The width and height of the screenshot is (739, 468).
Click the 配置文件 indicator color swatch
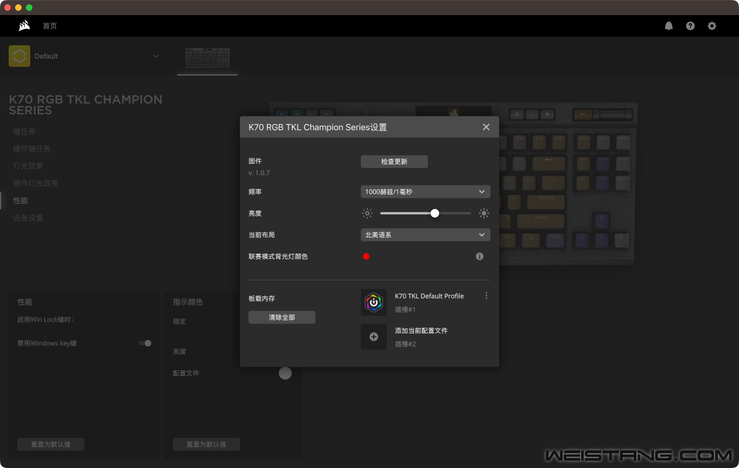[x=285, y=373]
